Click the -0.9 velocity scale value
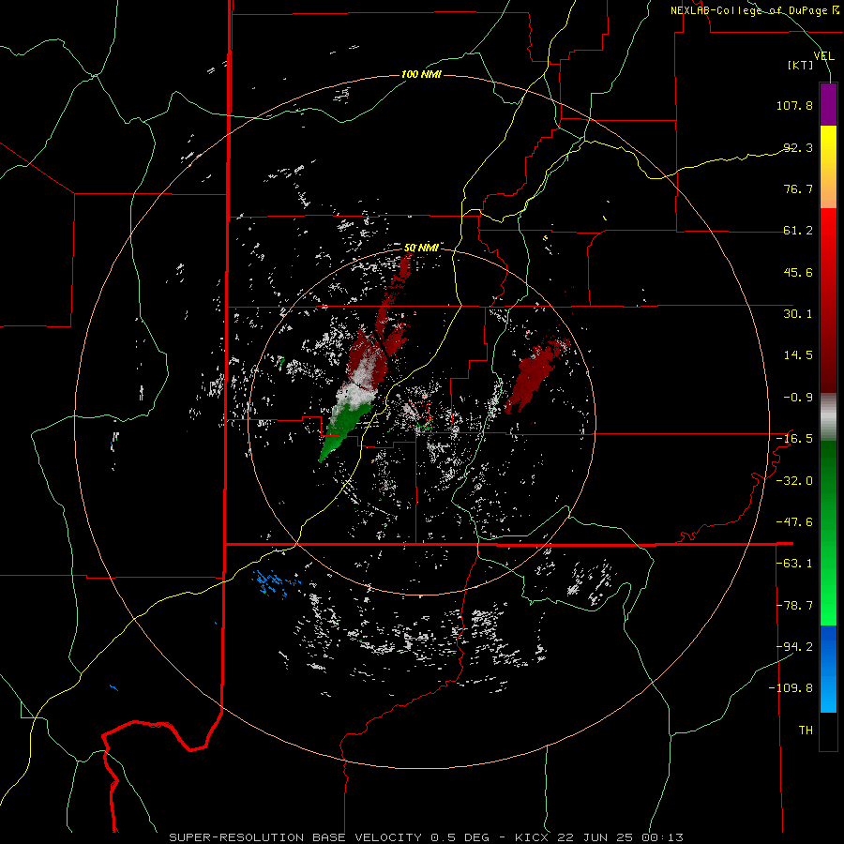The width and height of the screenshot is (844, 844). (798, 398)
